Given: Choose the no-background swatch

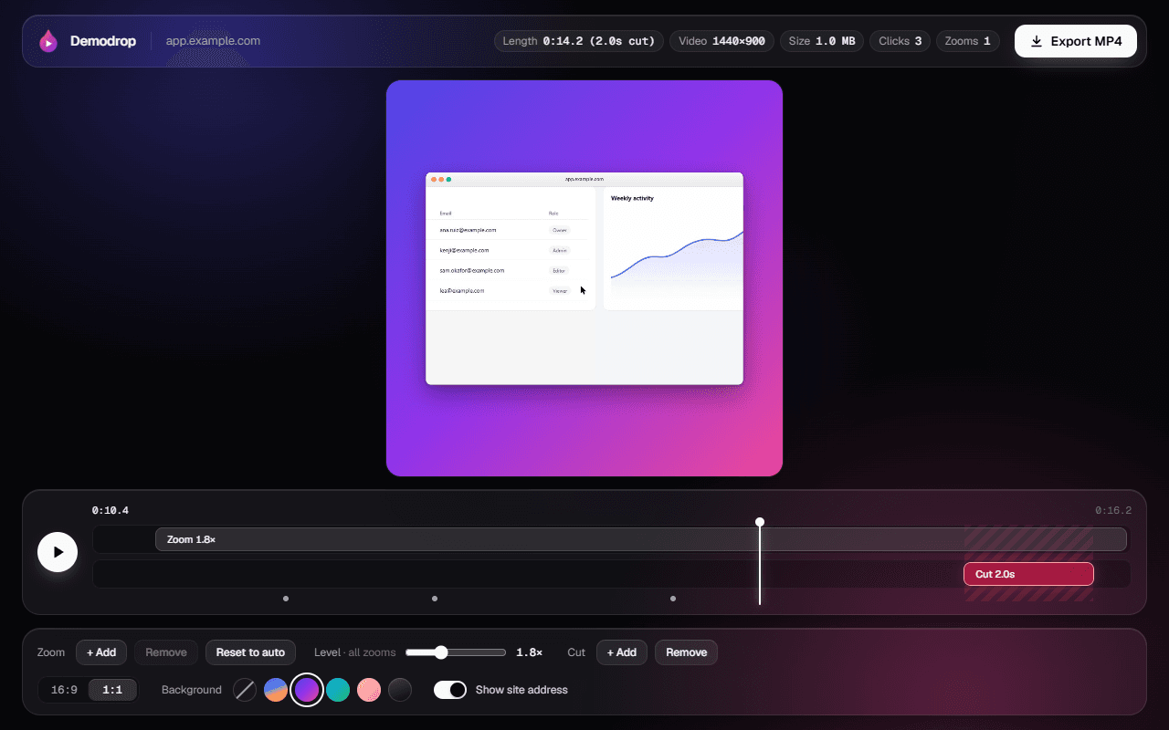Looking at the screenshot, I should [245, 690].
